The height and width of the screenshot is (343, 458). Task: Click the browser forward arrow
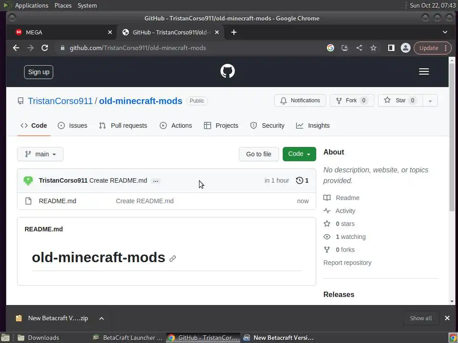coord(30,48)
